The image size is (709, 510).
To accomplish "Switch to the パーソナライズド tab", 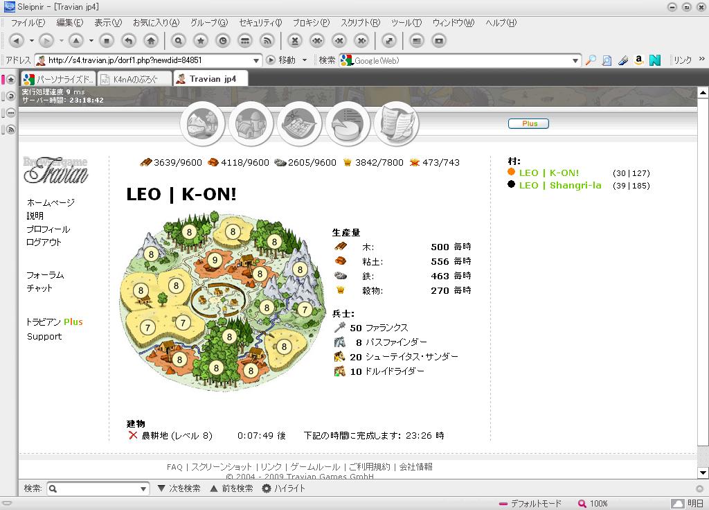I will click(x=58, y=80).
